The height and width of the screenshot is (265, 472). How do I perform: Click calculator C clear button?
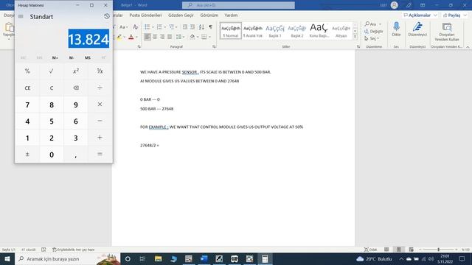(x=52, y=88)
